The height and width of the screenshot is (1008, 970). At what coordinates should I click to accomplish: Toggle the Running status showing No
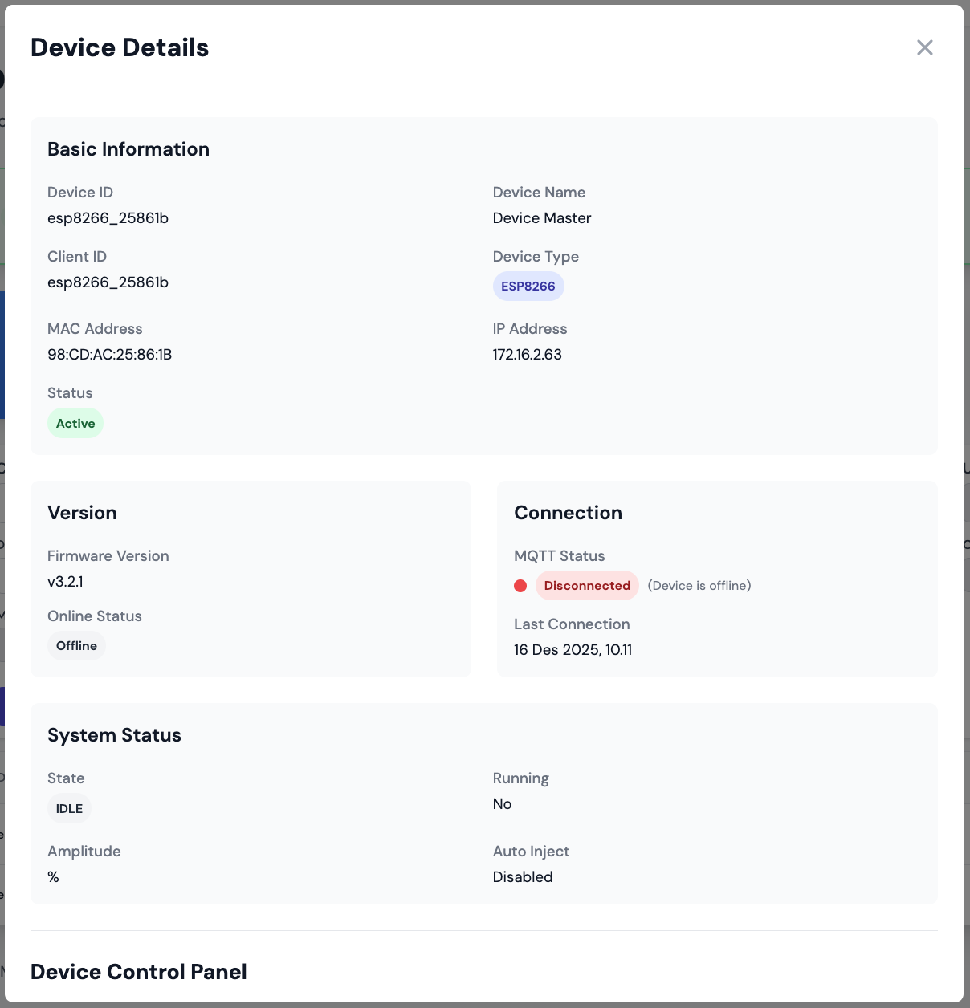tap(503, 803)
